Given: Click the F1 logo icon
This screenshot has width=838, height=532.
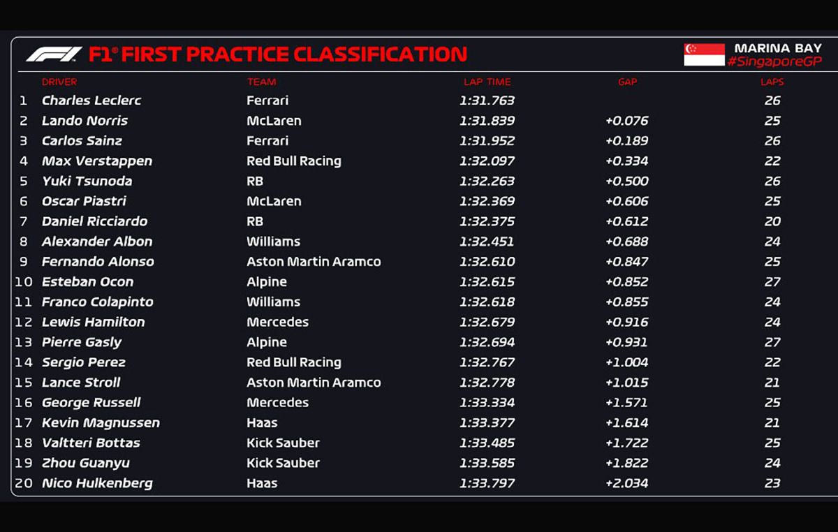Looking at the screenshot, I should click(54, 54).
